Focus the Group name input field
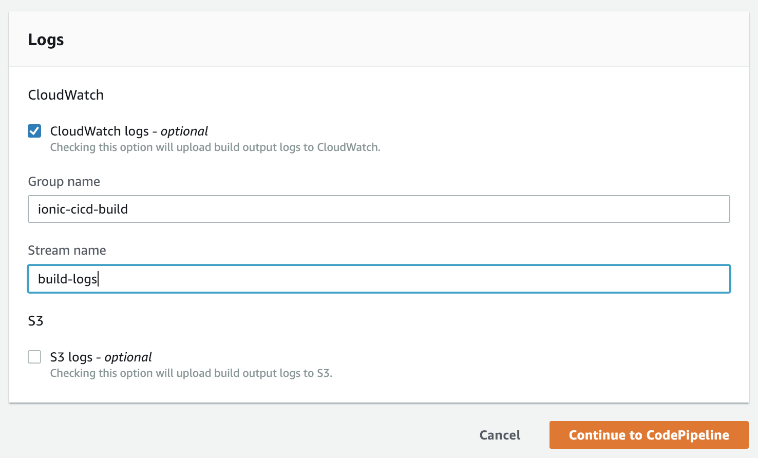This screenshot has height=458, width=758. click(x=378, y=209)
